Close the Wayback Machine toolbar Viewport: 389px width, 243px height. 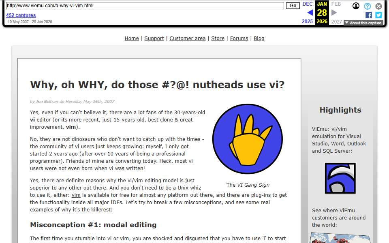pos(378,6)
